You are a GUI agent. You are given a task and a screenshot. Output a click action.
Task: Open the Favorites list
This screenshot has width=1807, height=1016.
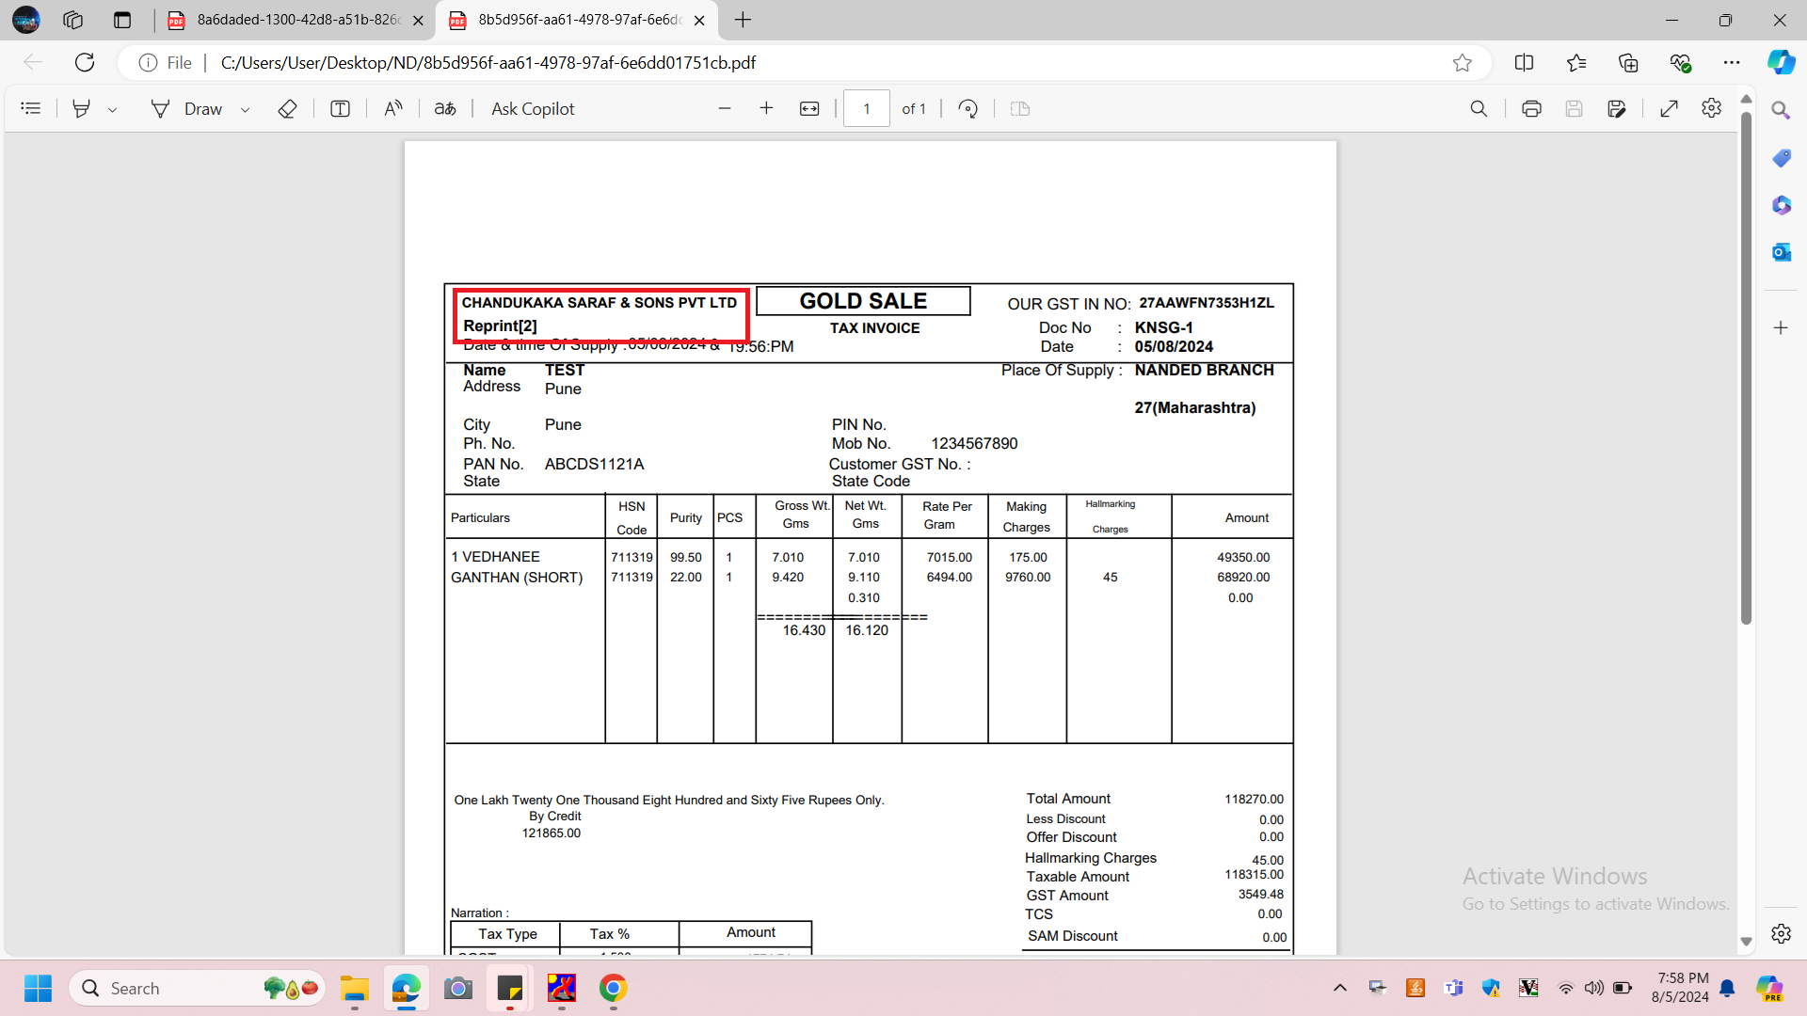tap(1576, 63)
